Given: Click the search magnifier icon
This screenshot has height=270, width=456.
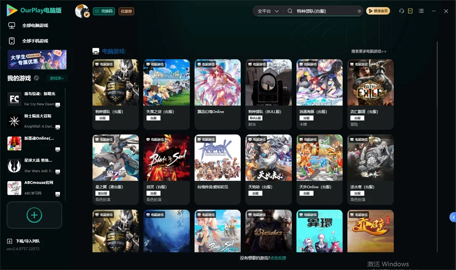Looking at the screenshot, I should point(290,11).
